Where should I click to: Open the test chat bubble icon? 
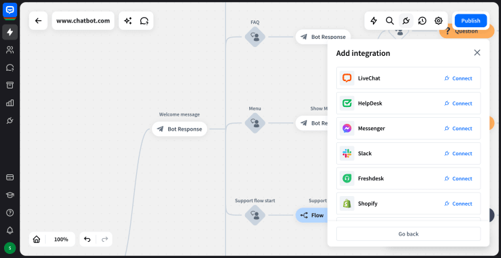tap(144, 21)
